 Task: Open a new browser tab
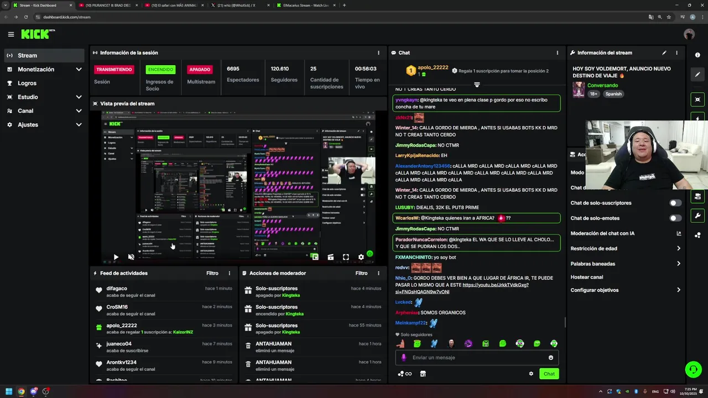344,5
